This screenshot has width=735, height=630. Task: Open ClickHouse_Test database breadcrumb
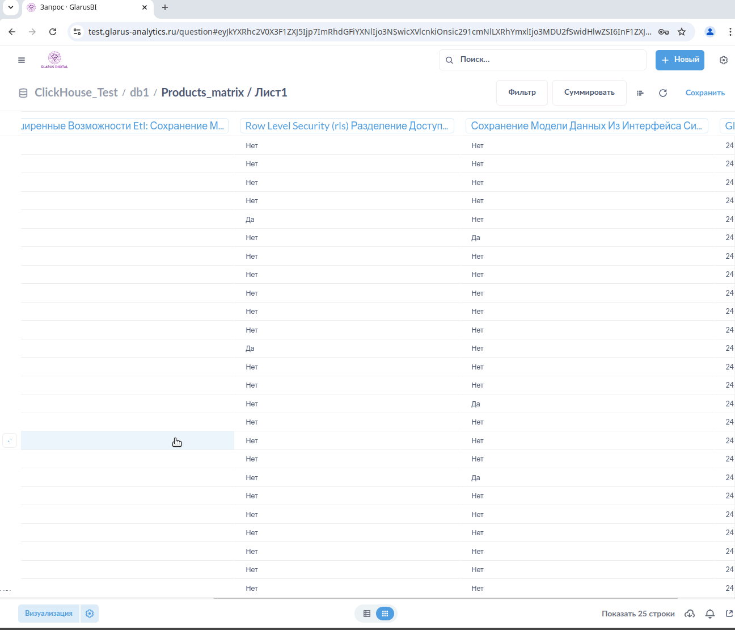point(76,93)
